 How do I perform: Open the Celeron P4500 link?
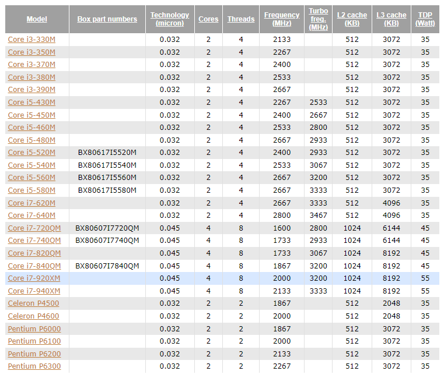33,303
